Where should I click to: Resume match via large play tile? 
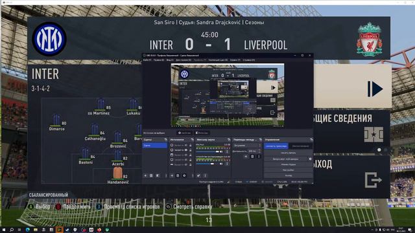[352, 87]
